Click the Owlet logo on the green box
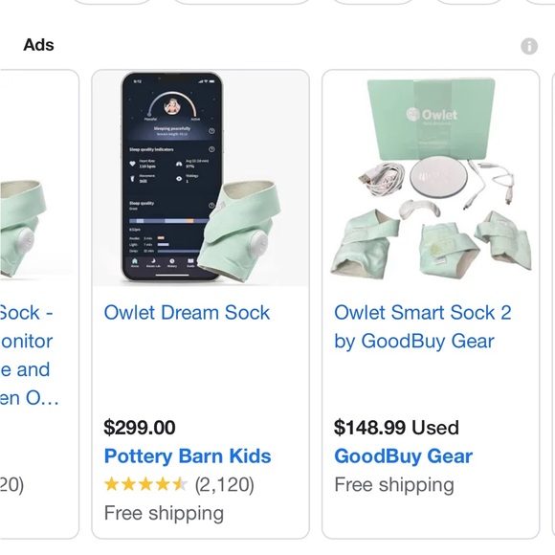 (432, 114)
